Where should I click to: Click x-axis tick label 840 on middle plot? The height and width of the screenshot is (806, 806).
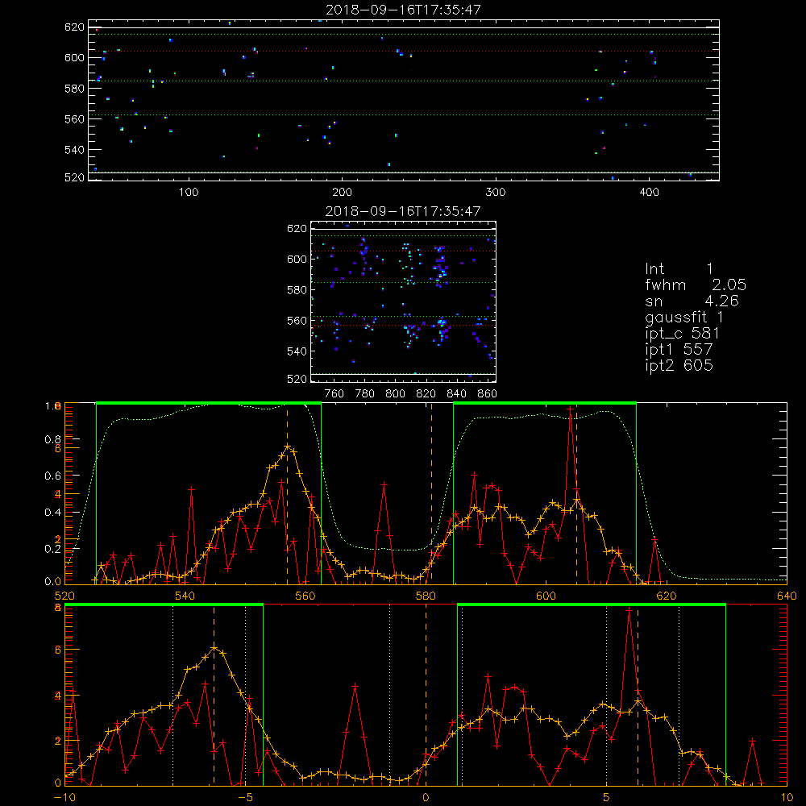click(456, 394)
